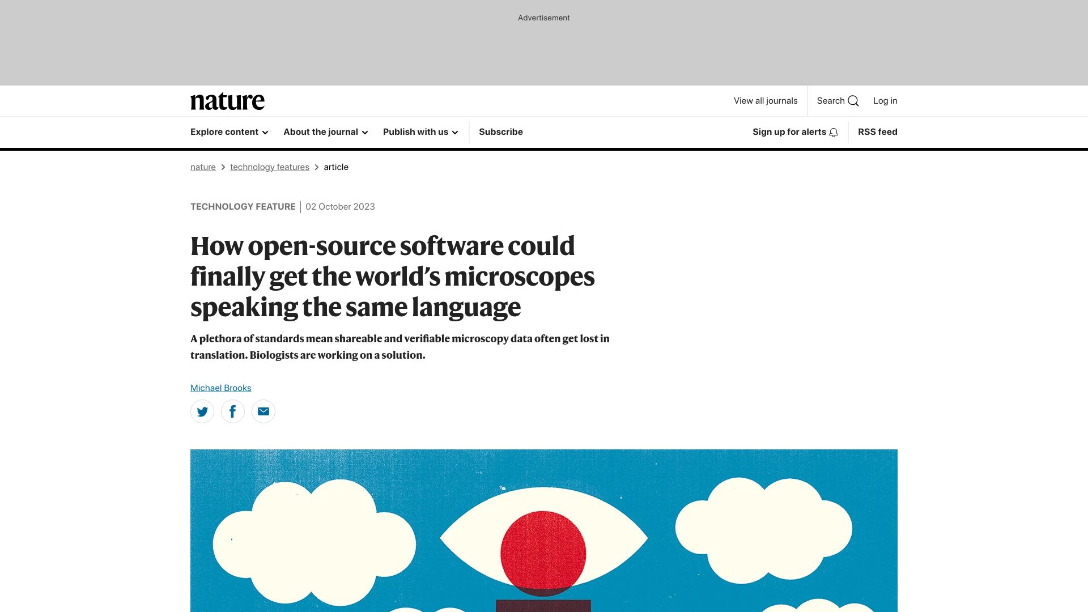Click Log in
The width and height of the screenshot is (1088, 612).
(885, 101)
